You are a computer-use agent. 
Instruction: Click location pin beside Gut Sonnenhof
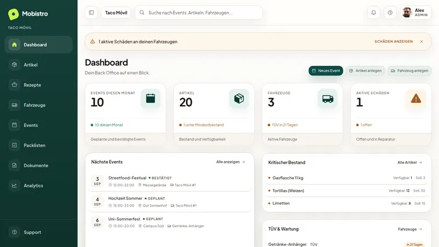(140, 205)
